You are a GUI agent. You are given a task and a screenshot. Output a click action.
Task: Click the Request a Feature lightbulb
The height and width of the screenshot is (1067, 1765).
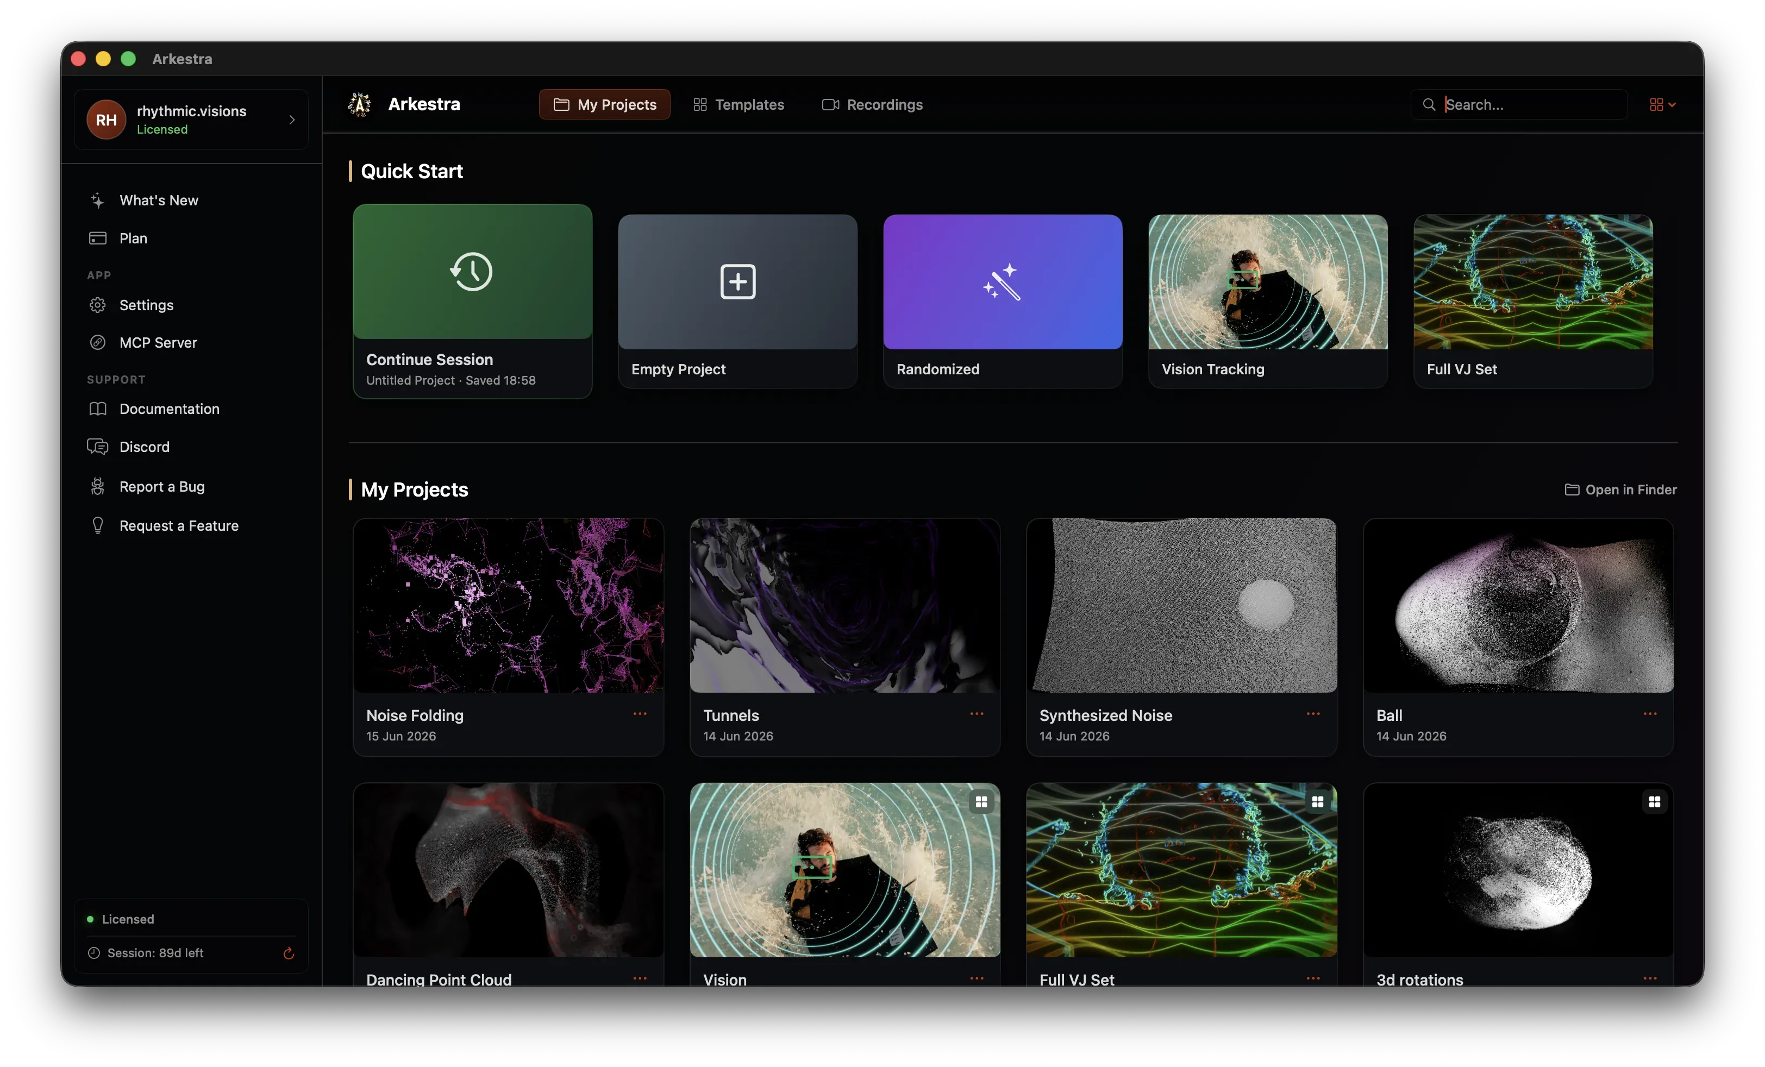97,526
